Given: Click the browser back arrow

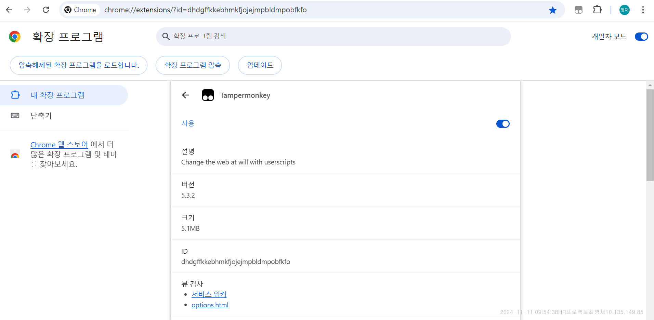Looking at the screenshot, I should point(9,10).
